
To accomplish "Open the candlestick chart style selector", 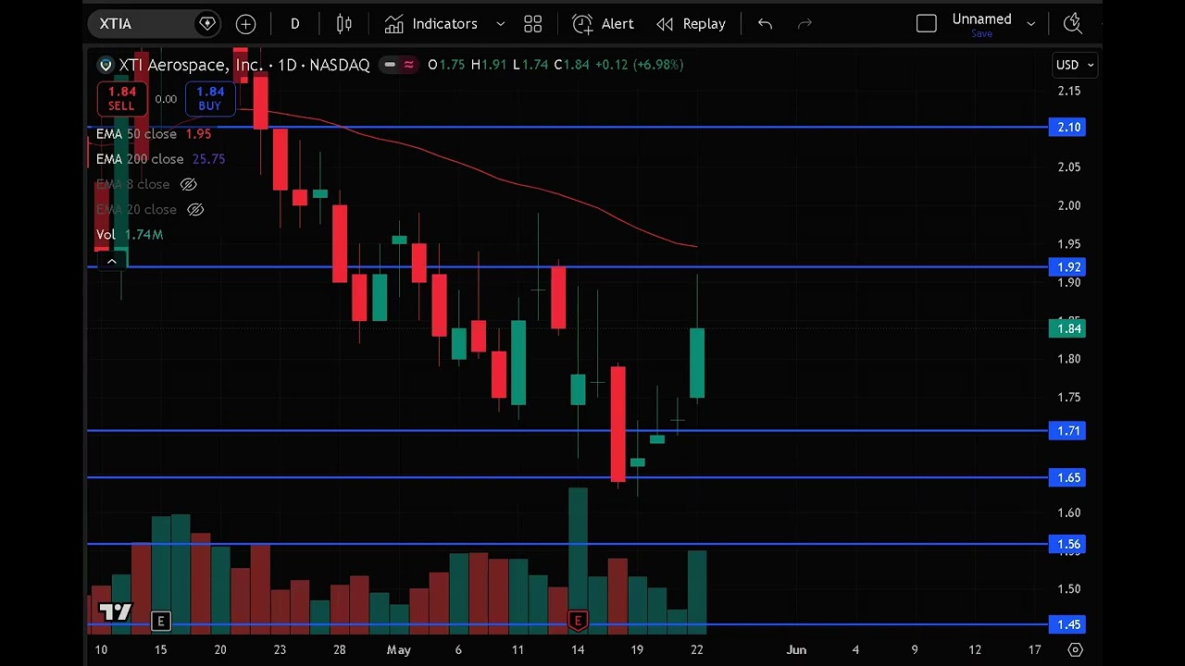I will click(344, 24).
